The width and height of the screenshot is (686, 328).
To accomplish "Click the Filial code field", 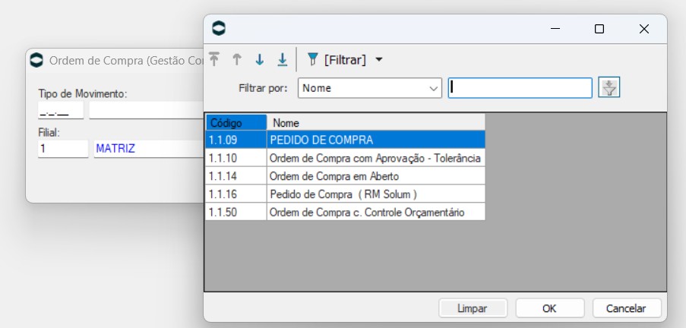I will pos(63,149).
